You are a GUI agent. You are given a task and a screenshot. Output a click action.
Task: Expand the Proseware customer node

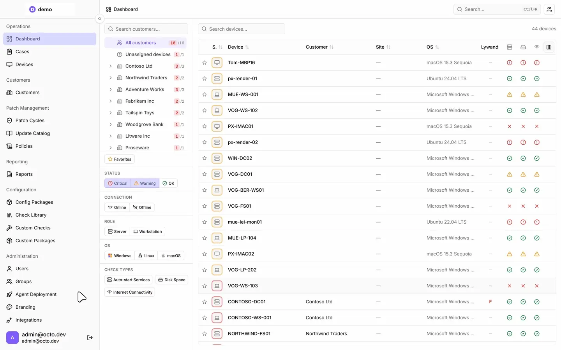pyautogui.click(x=111, y=148)
